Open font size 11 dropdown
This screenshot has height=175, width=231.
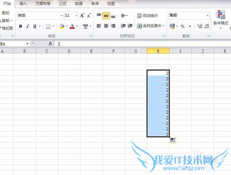point(76,16)
